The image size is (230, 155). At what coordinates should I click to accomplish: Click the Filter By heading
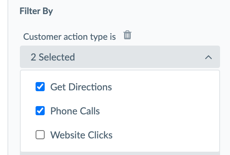click(36, 11)
